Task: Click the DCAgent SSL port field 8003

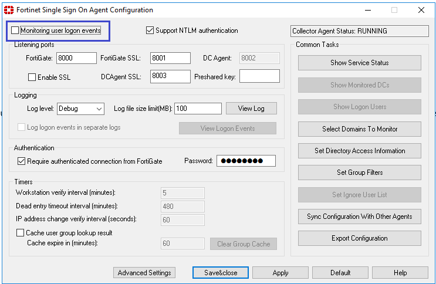Action: (x=170, y=76)
